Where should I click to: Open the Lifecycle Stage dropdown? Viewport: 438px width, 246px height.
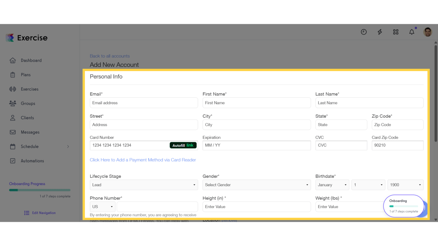click(x=143, y=185)
